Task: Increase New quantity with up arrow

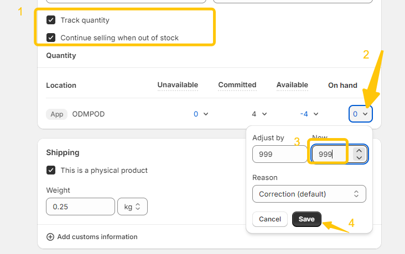Action: [x=359, y=151]
